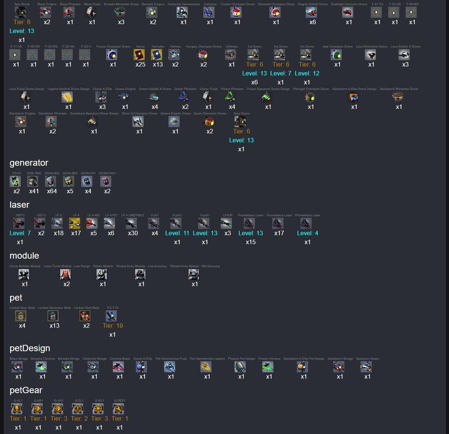
Task: Select the Locked Gear Slots icon
Action: 21,316
